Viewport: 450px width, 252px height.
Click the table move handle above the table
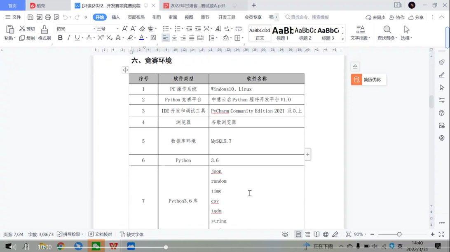[x=125, y=70]
